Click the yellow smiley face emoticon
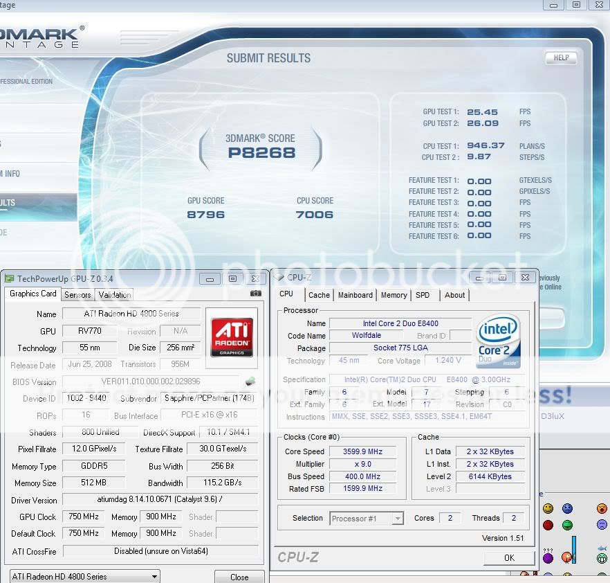This screenshot has height=583, width=610. tap(548, 509)
